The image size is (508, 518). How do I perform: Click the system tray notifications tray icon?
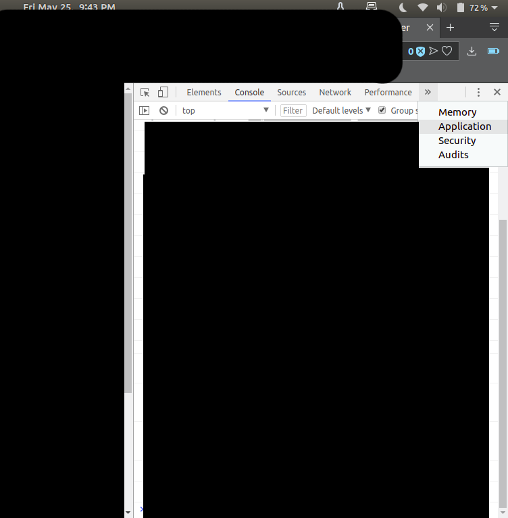pyautogui.click(x=372, y=6)
